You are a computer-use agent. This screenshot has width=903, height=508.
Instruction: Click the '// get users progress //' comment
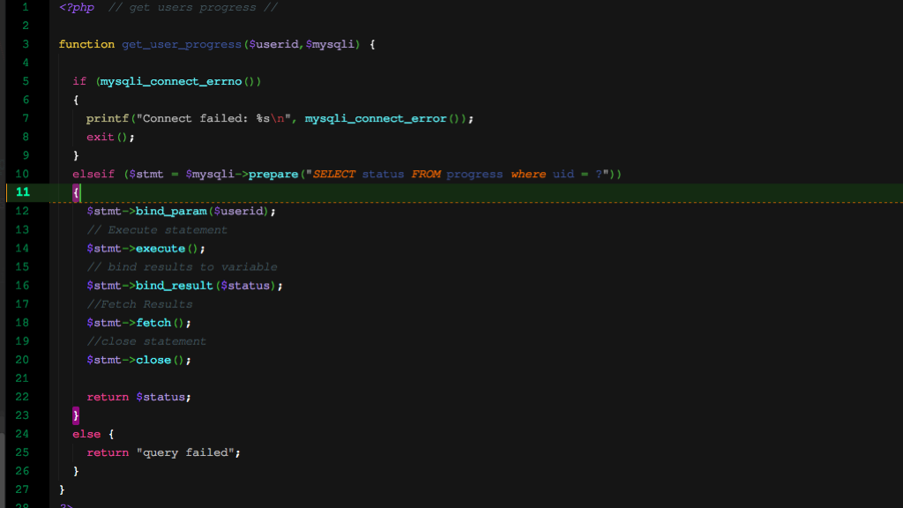[193, 7]
